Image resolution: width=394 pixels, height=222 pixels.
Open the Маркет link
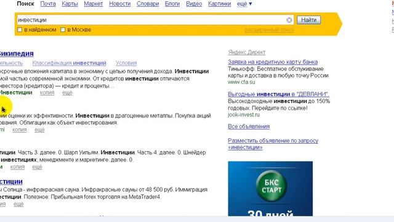tap(94, 4)
